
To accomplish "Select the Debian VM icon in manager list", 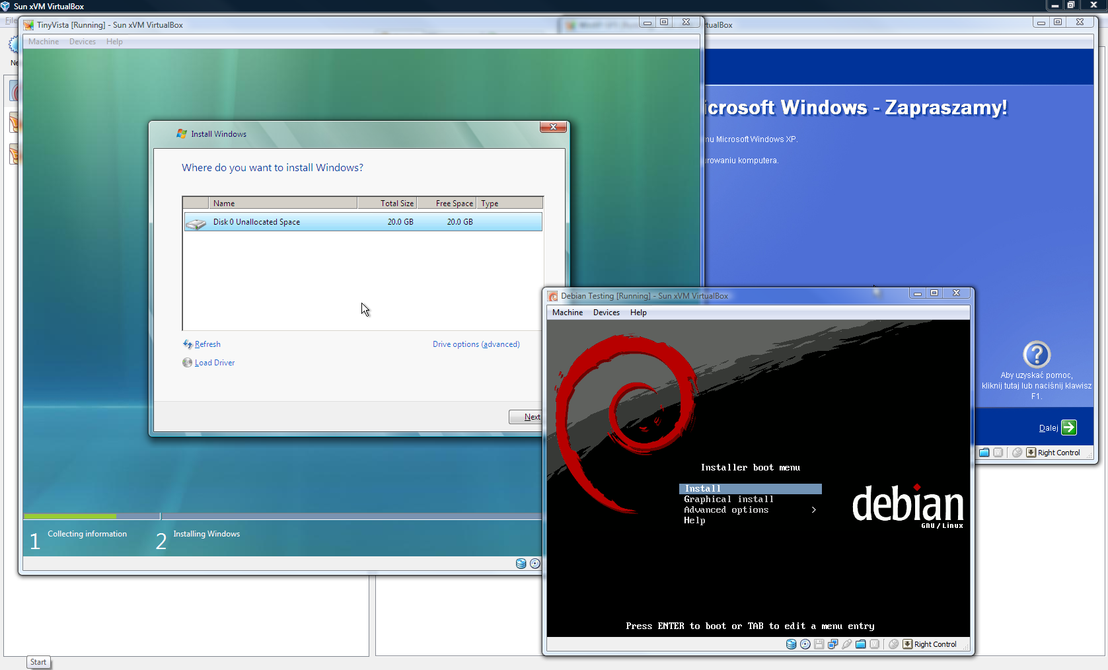I will 13,91.
